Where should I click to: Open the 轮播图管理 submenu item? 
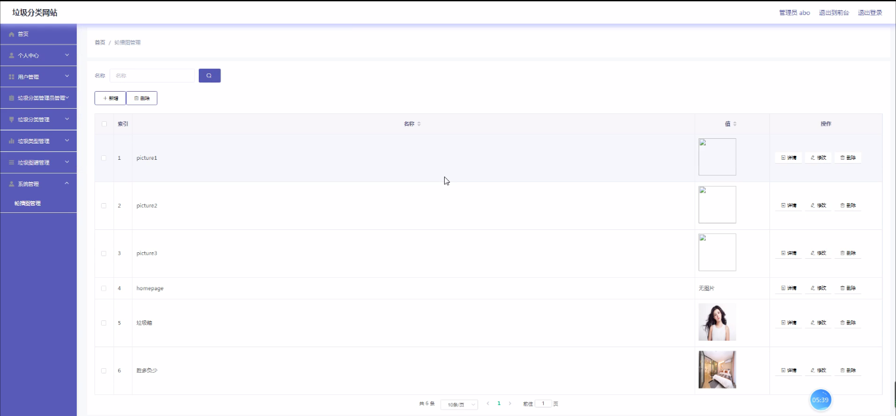point(28,204)
